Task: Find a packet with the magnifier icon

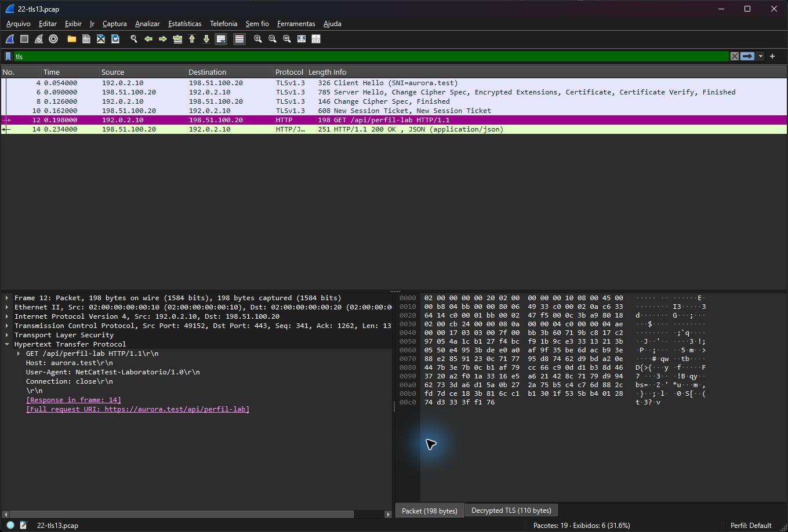Action: click(x=134, y=39)
